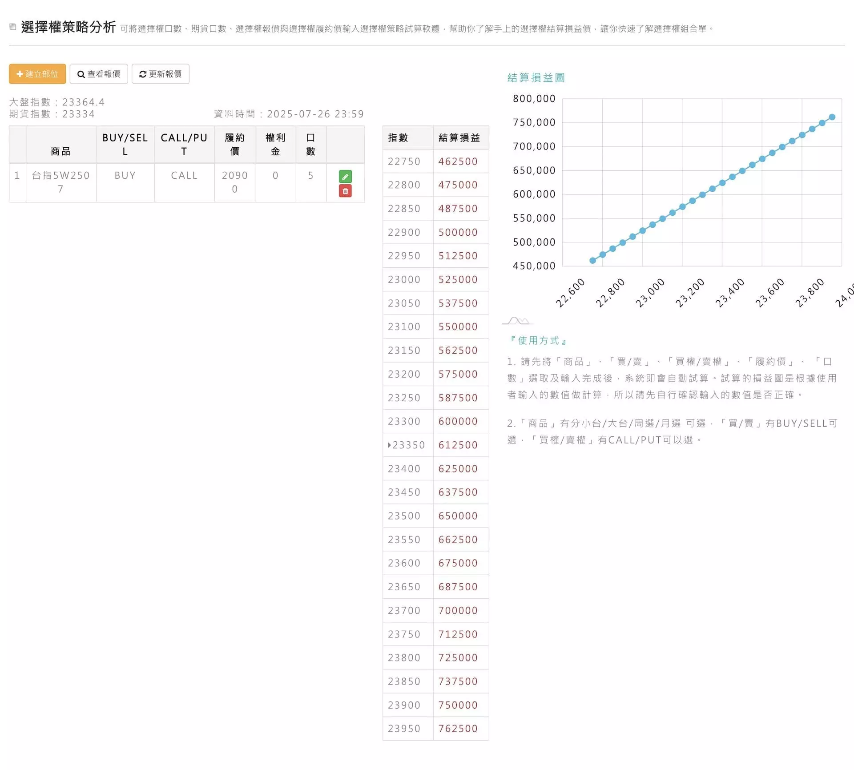Click the red trash icon to delete the position

[345, 190]
